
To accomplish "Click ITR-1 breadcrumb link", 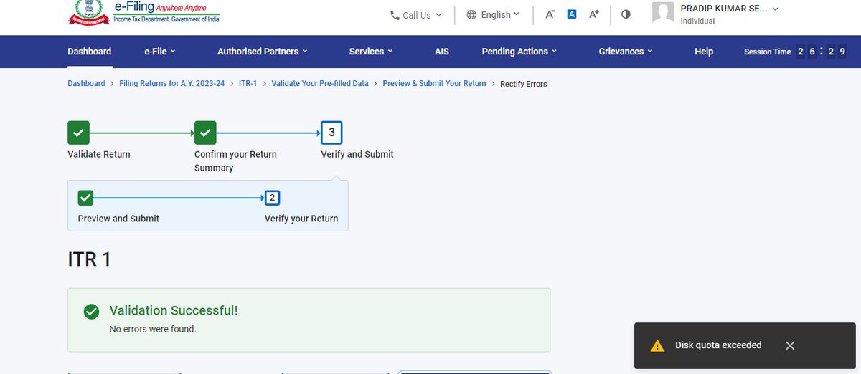I will click(248, 84).
